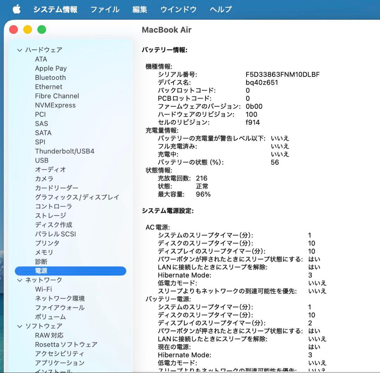Select Rosettaソフトウェア in the sidebar
The height and width of the screenshot is (373, 380).
click(66, 344)
